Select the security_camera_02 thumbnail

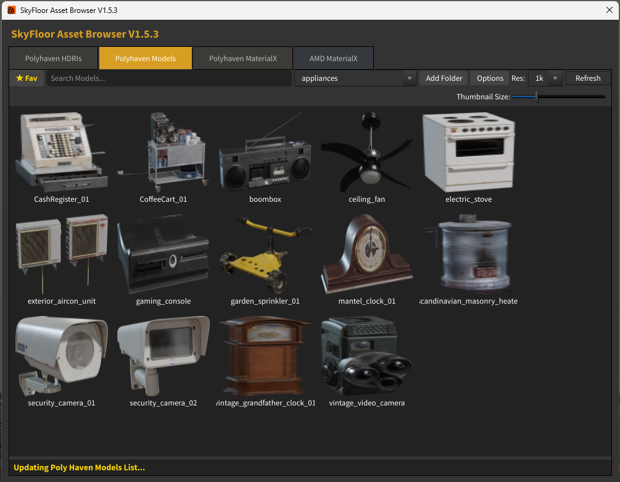(163, 356)
